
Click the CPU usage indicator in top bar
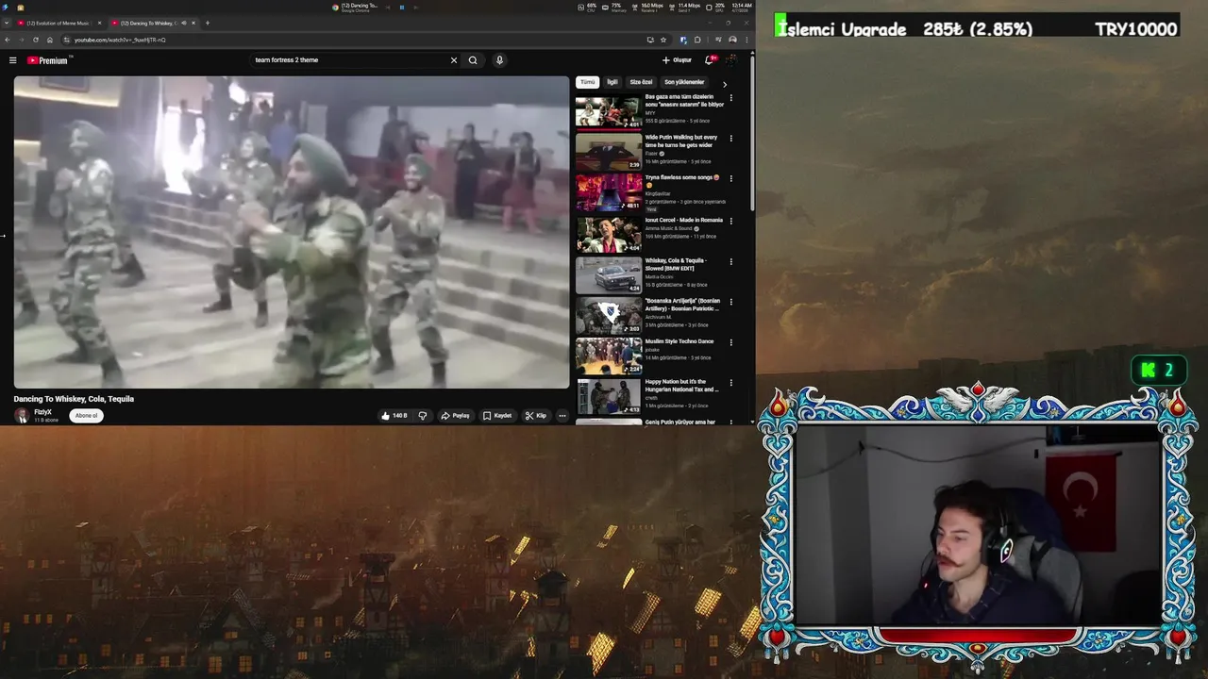click(588, 8)
